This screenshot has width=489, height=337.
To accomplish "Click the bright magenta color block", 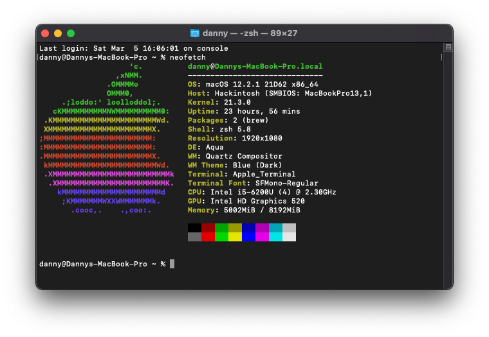I will pos(262,237).
